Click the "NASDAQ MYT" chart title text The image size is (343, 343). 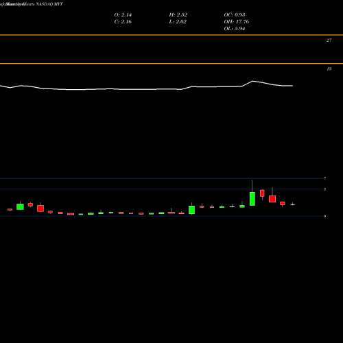[x=49, y=4]
